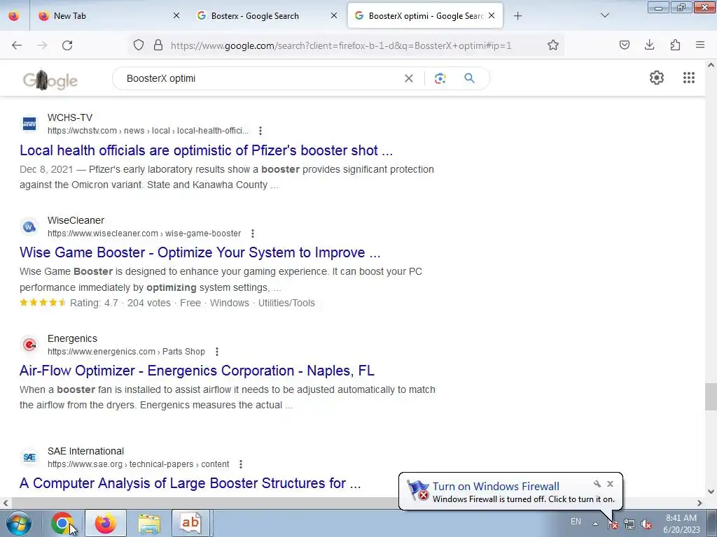
Task: Click the WCHS-TV site name
Action: [70, 117]
